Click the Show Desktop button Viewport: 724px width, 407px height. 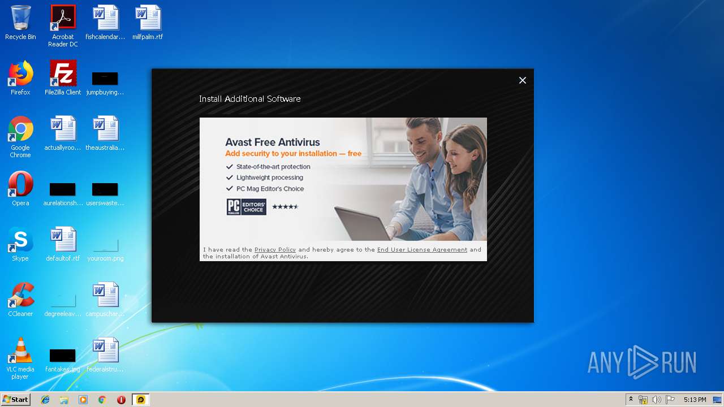coord(718,400)
